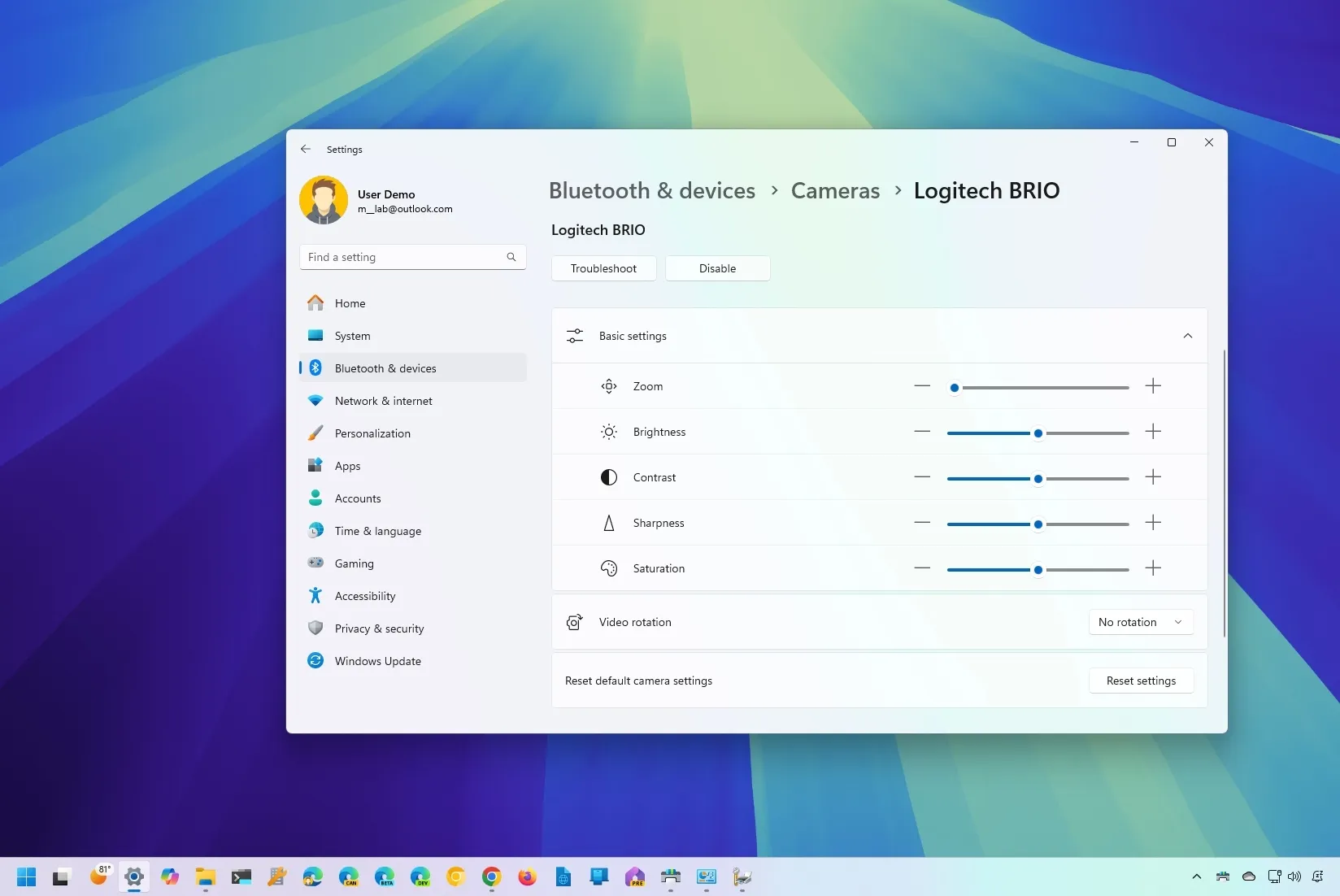Open the No rotation dropdown
The image size is (1340, 896).
click(x=1140, y=621)
